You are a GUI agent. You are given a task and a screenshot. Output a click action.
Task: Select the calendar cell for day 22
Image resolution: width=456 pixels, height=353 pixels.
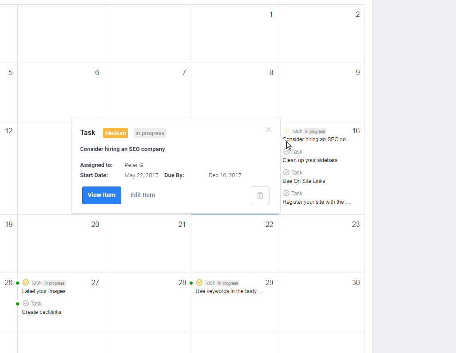pos(234,244)
